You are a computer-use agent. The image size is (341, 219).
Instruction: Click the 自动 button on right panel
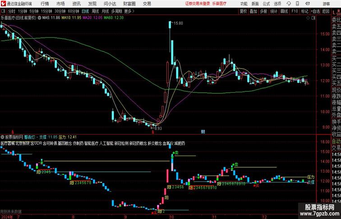coord(336,141)
